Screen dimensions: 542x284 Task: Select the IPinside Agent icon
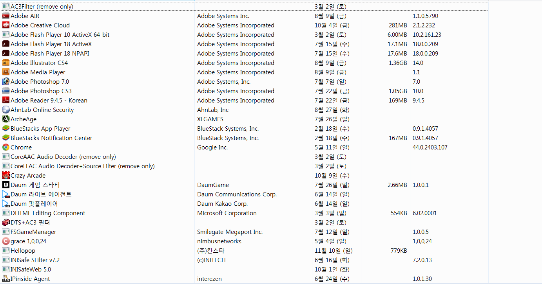[x=5, y=279]
